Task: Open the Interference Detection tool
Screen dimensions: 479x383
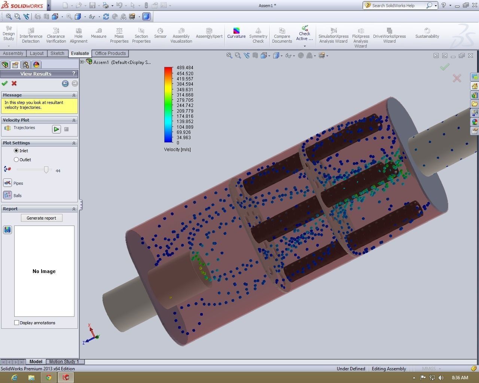Action: (31, 36)
